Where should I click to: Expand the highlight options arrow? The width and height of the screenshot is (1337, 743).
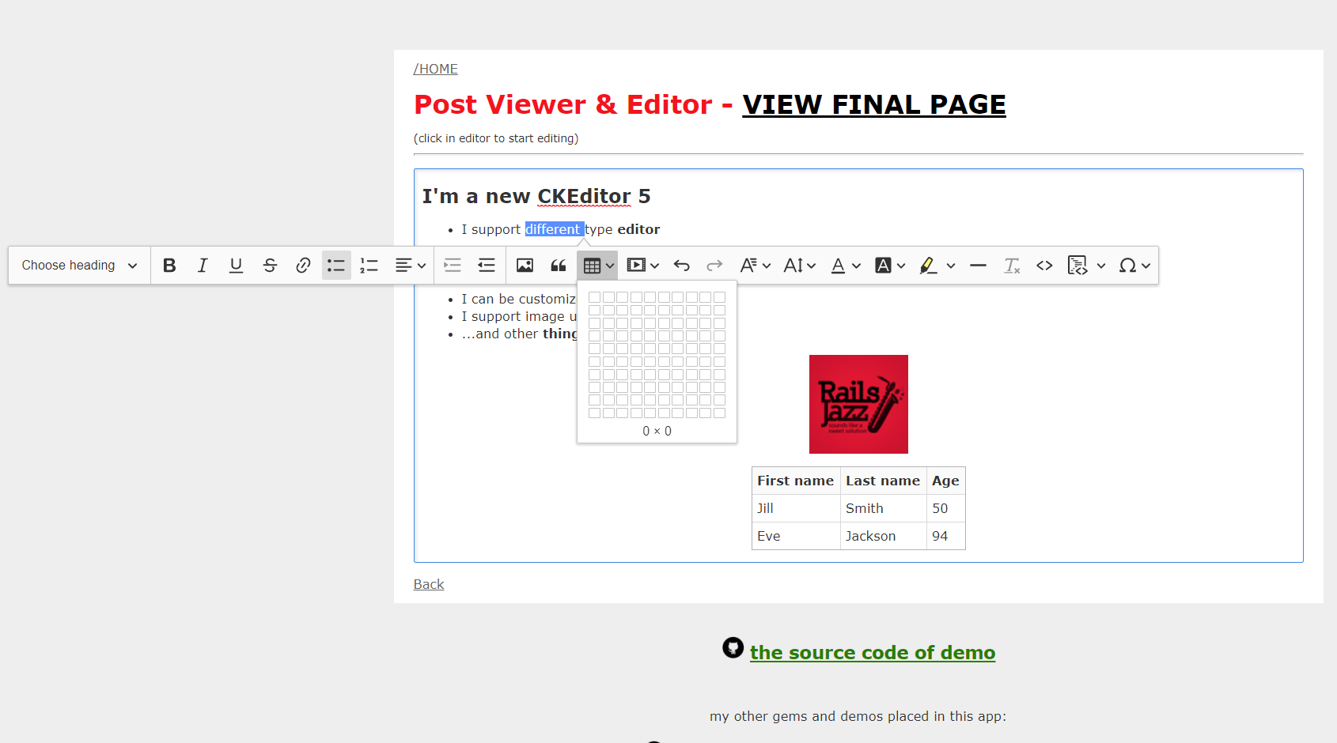(951, 266)
